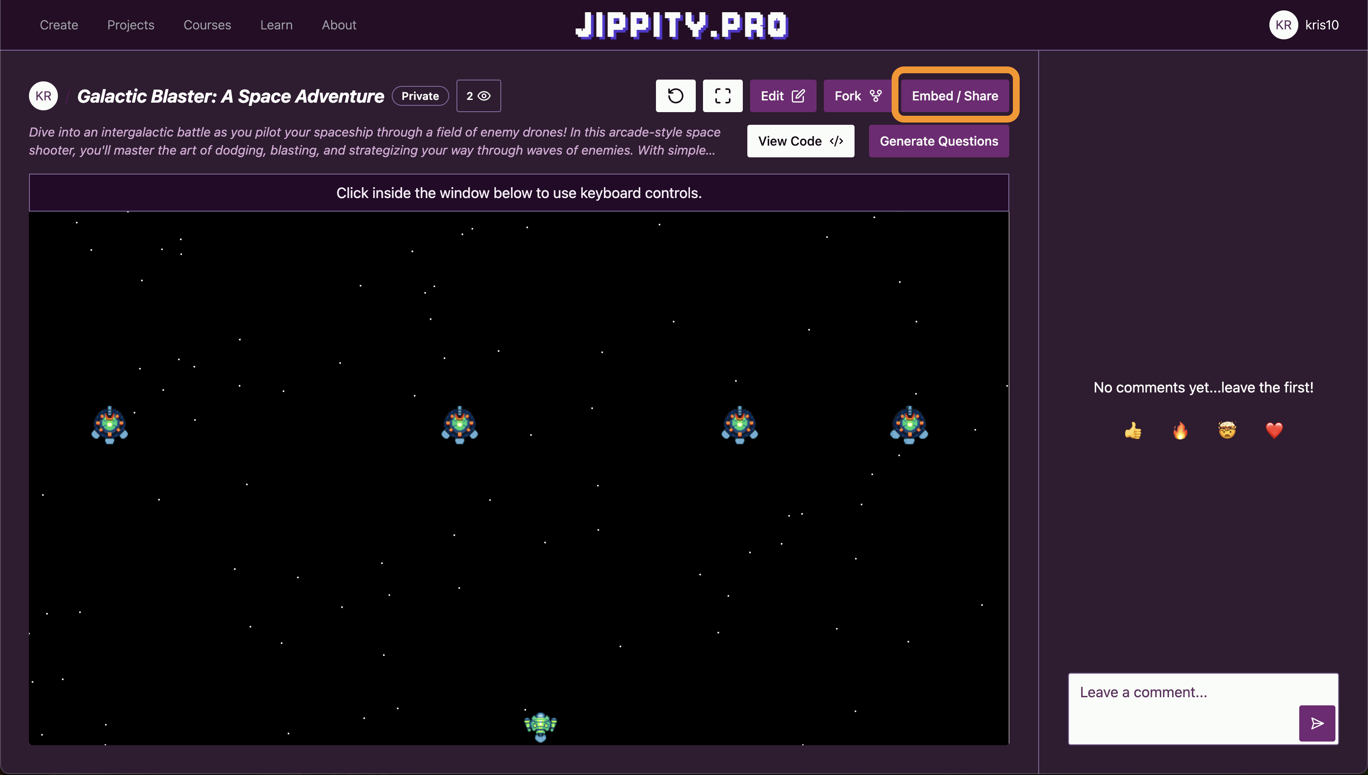Send comment with the paper plane icon
The width and height of the screenshot is (1368, 775).
coord(1316,723)
